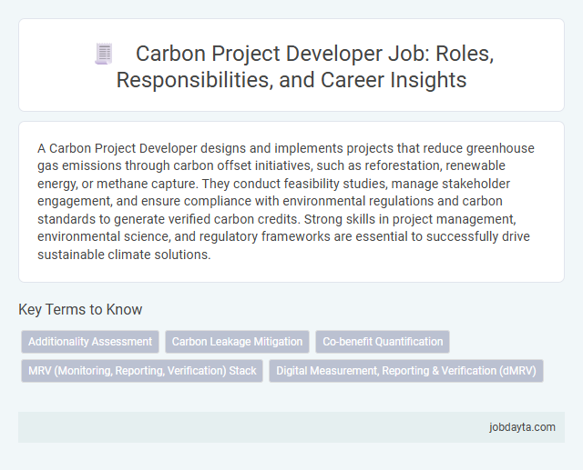Click the Key Terms to Know heading

(x=80, y=309)
